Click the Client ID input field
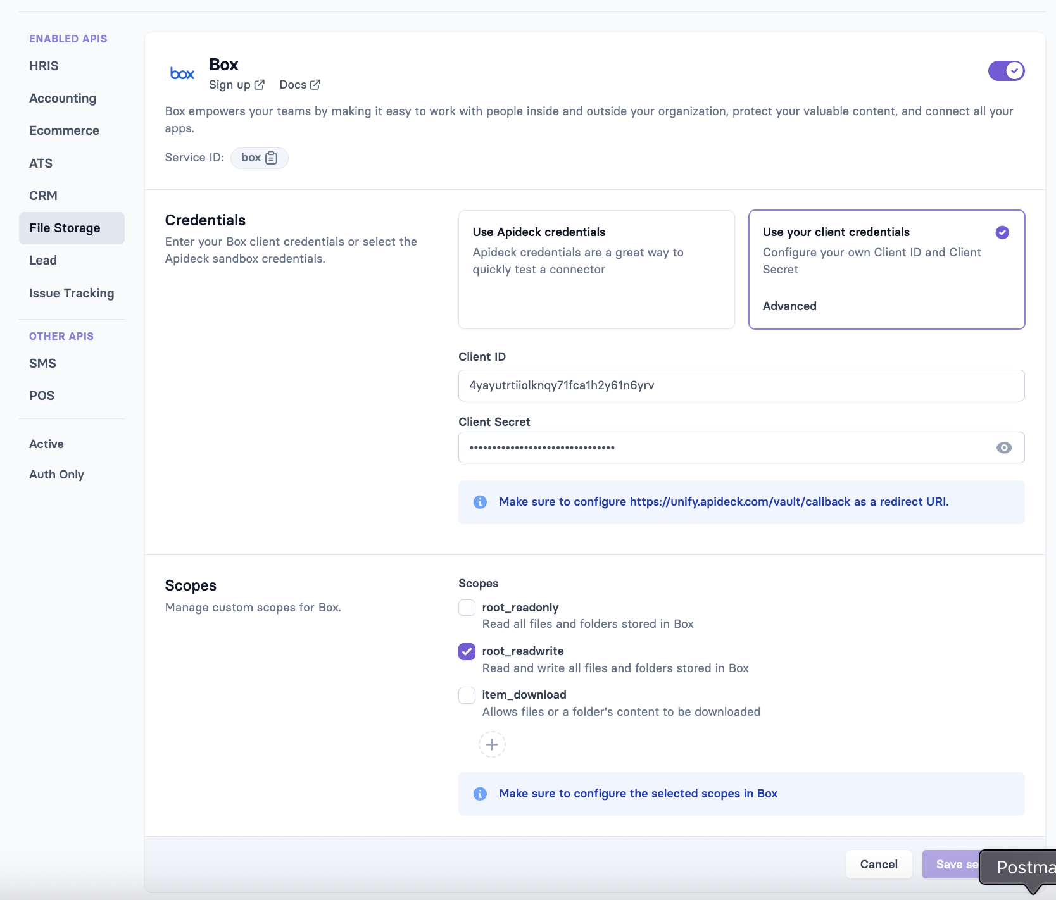 click(x=741, y=385)
